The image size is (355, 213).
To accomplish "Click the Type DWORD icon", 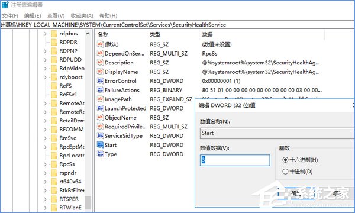I will coord(100,154).
